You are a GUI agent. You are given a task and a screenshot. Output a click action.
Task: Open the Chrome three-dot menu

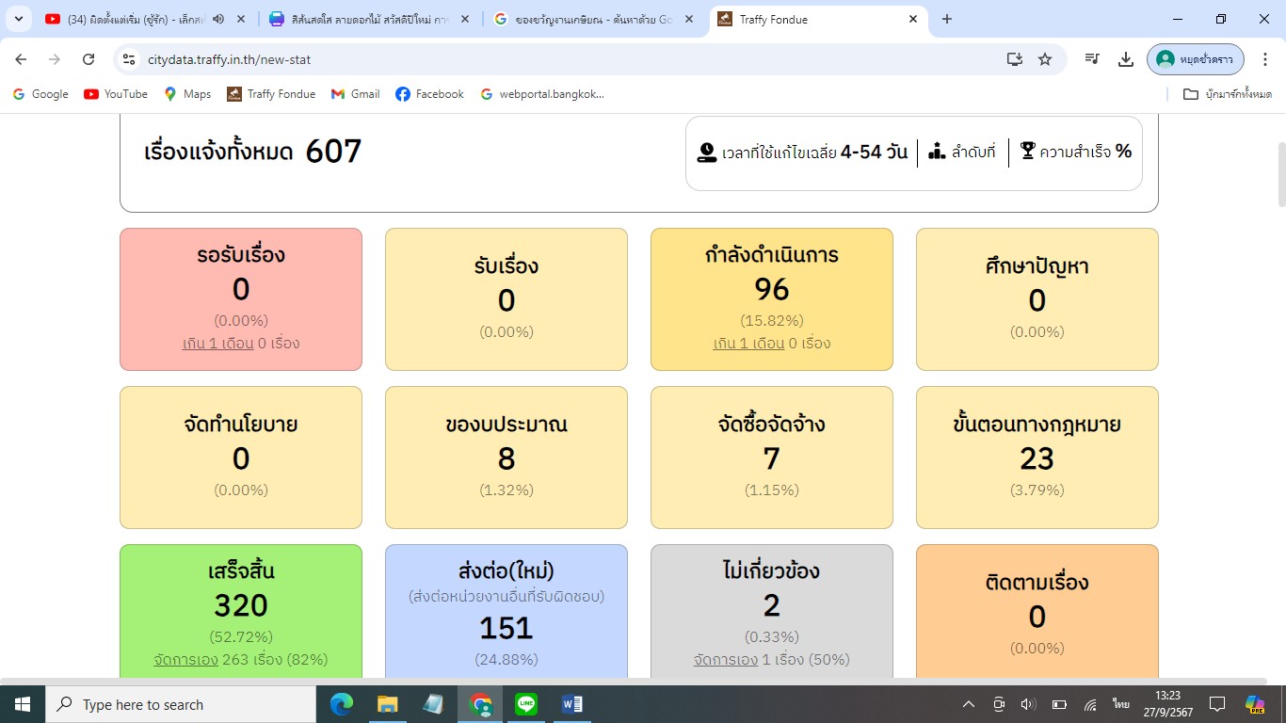[x=1265, y=59]
